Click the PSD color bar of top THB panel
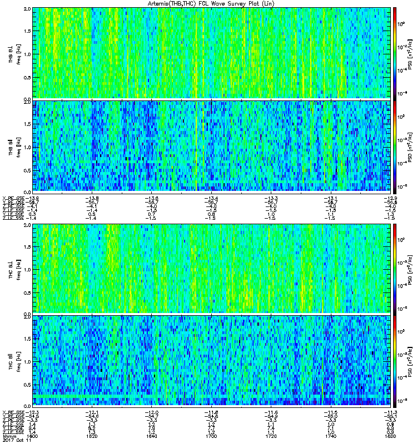 pos(395,53)
